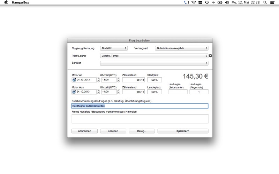The height and width of the screenshot is (174, 279).
Task: Click the Pilot/ Lehrer label
Action: tap(79, 56)
